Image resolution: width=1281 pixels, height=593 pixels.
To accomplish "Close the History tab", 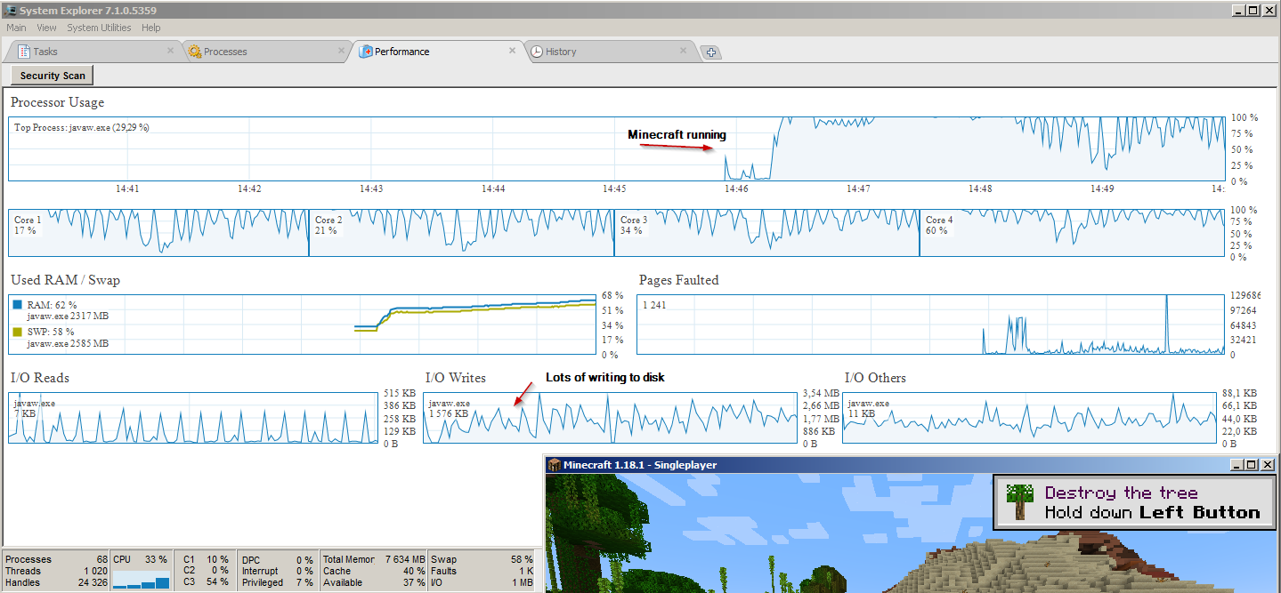I will [x=684, y=51].
